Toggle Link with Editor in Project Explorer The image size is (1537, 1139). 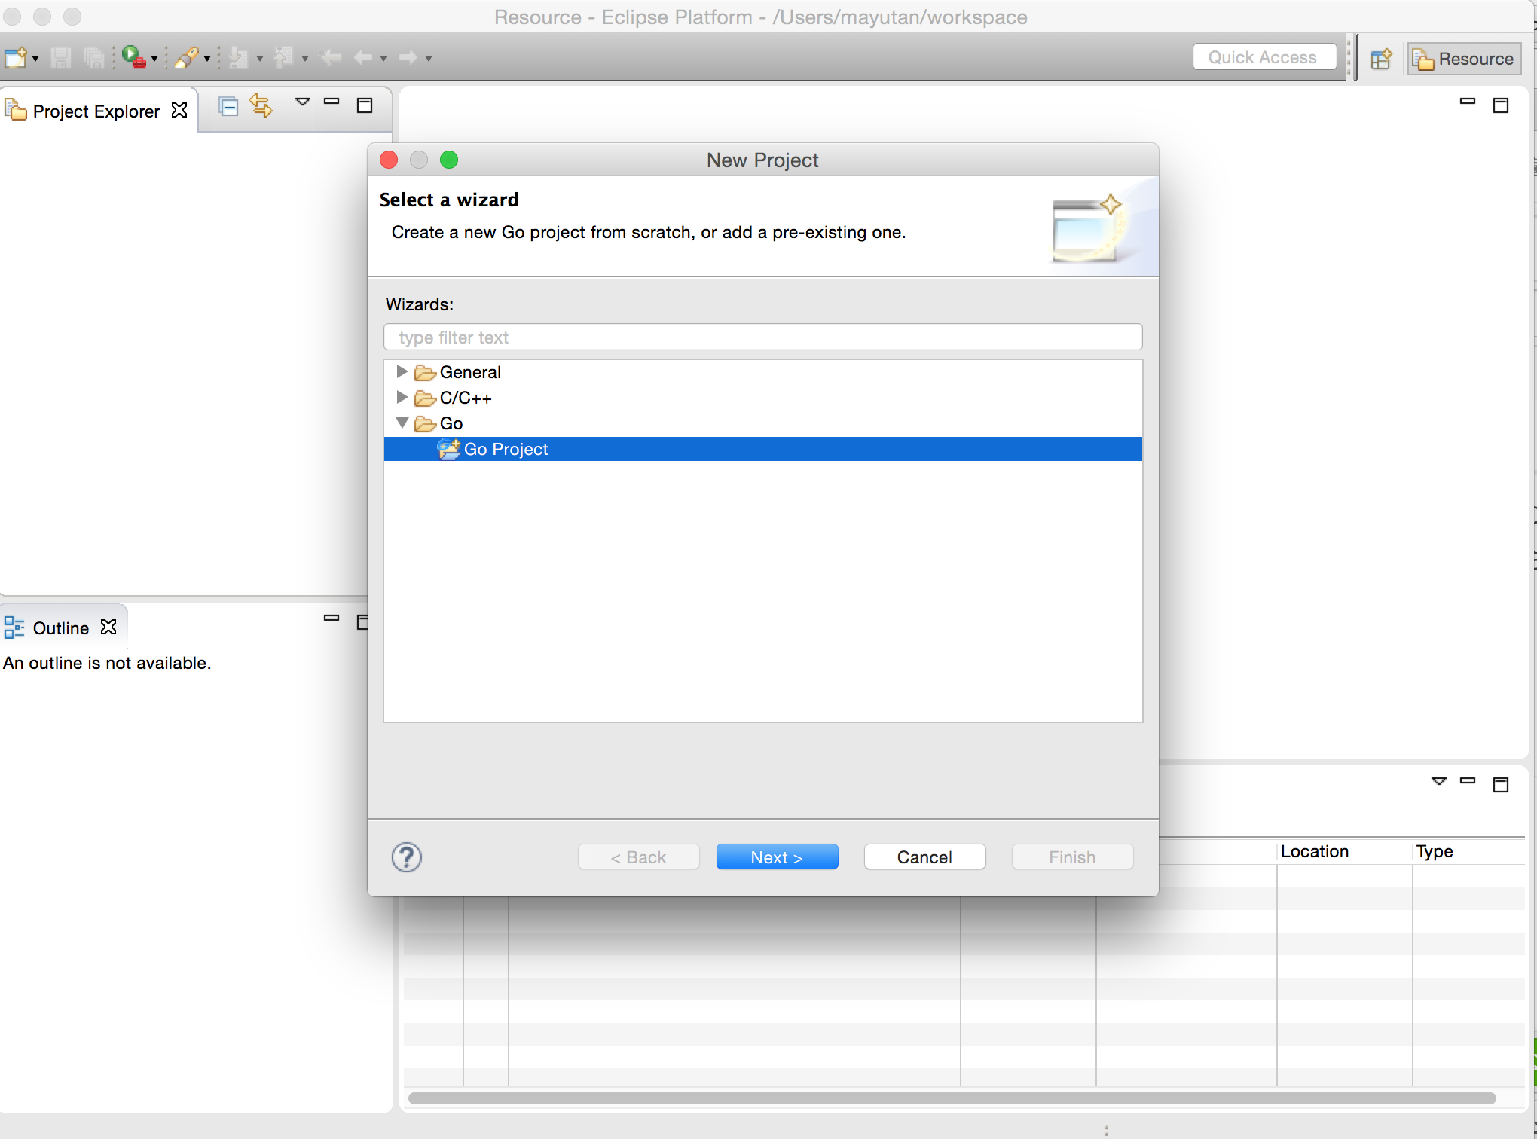pyautogui.click(x=261, y=105)
